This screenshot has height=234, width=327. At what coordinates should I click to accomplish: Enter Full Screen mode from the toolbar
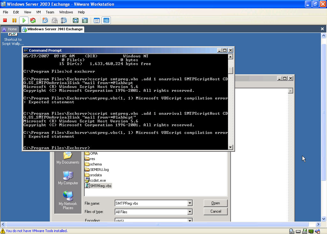(x=75, y=20)
